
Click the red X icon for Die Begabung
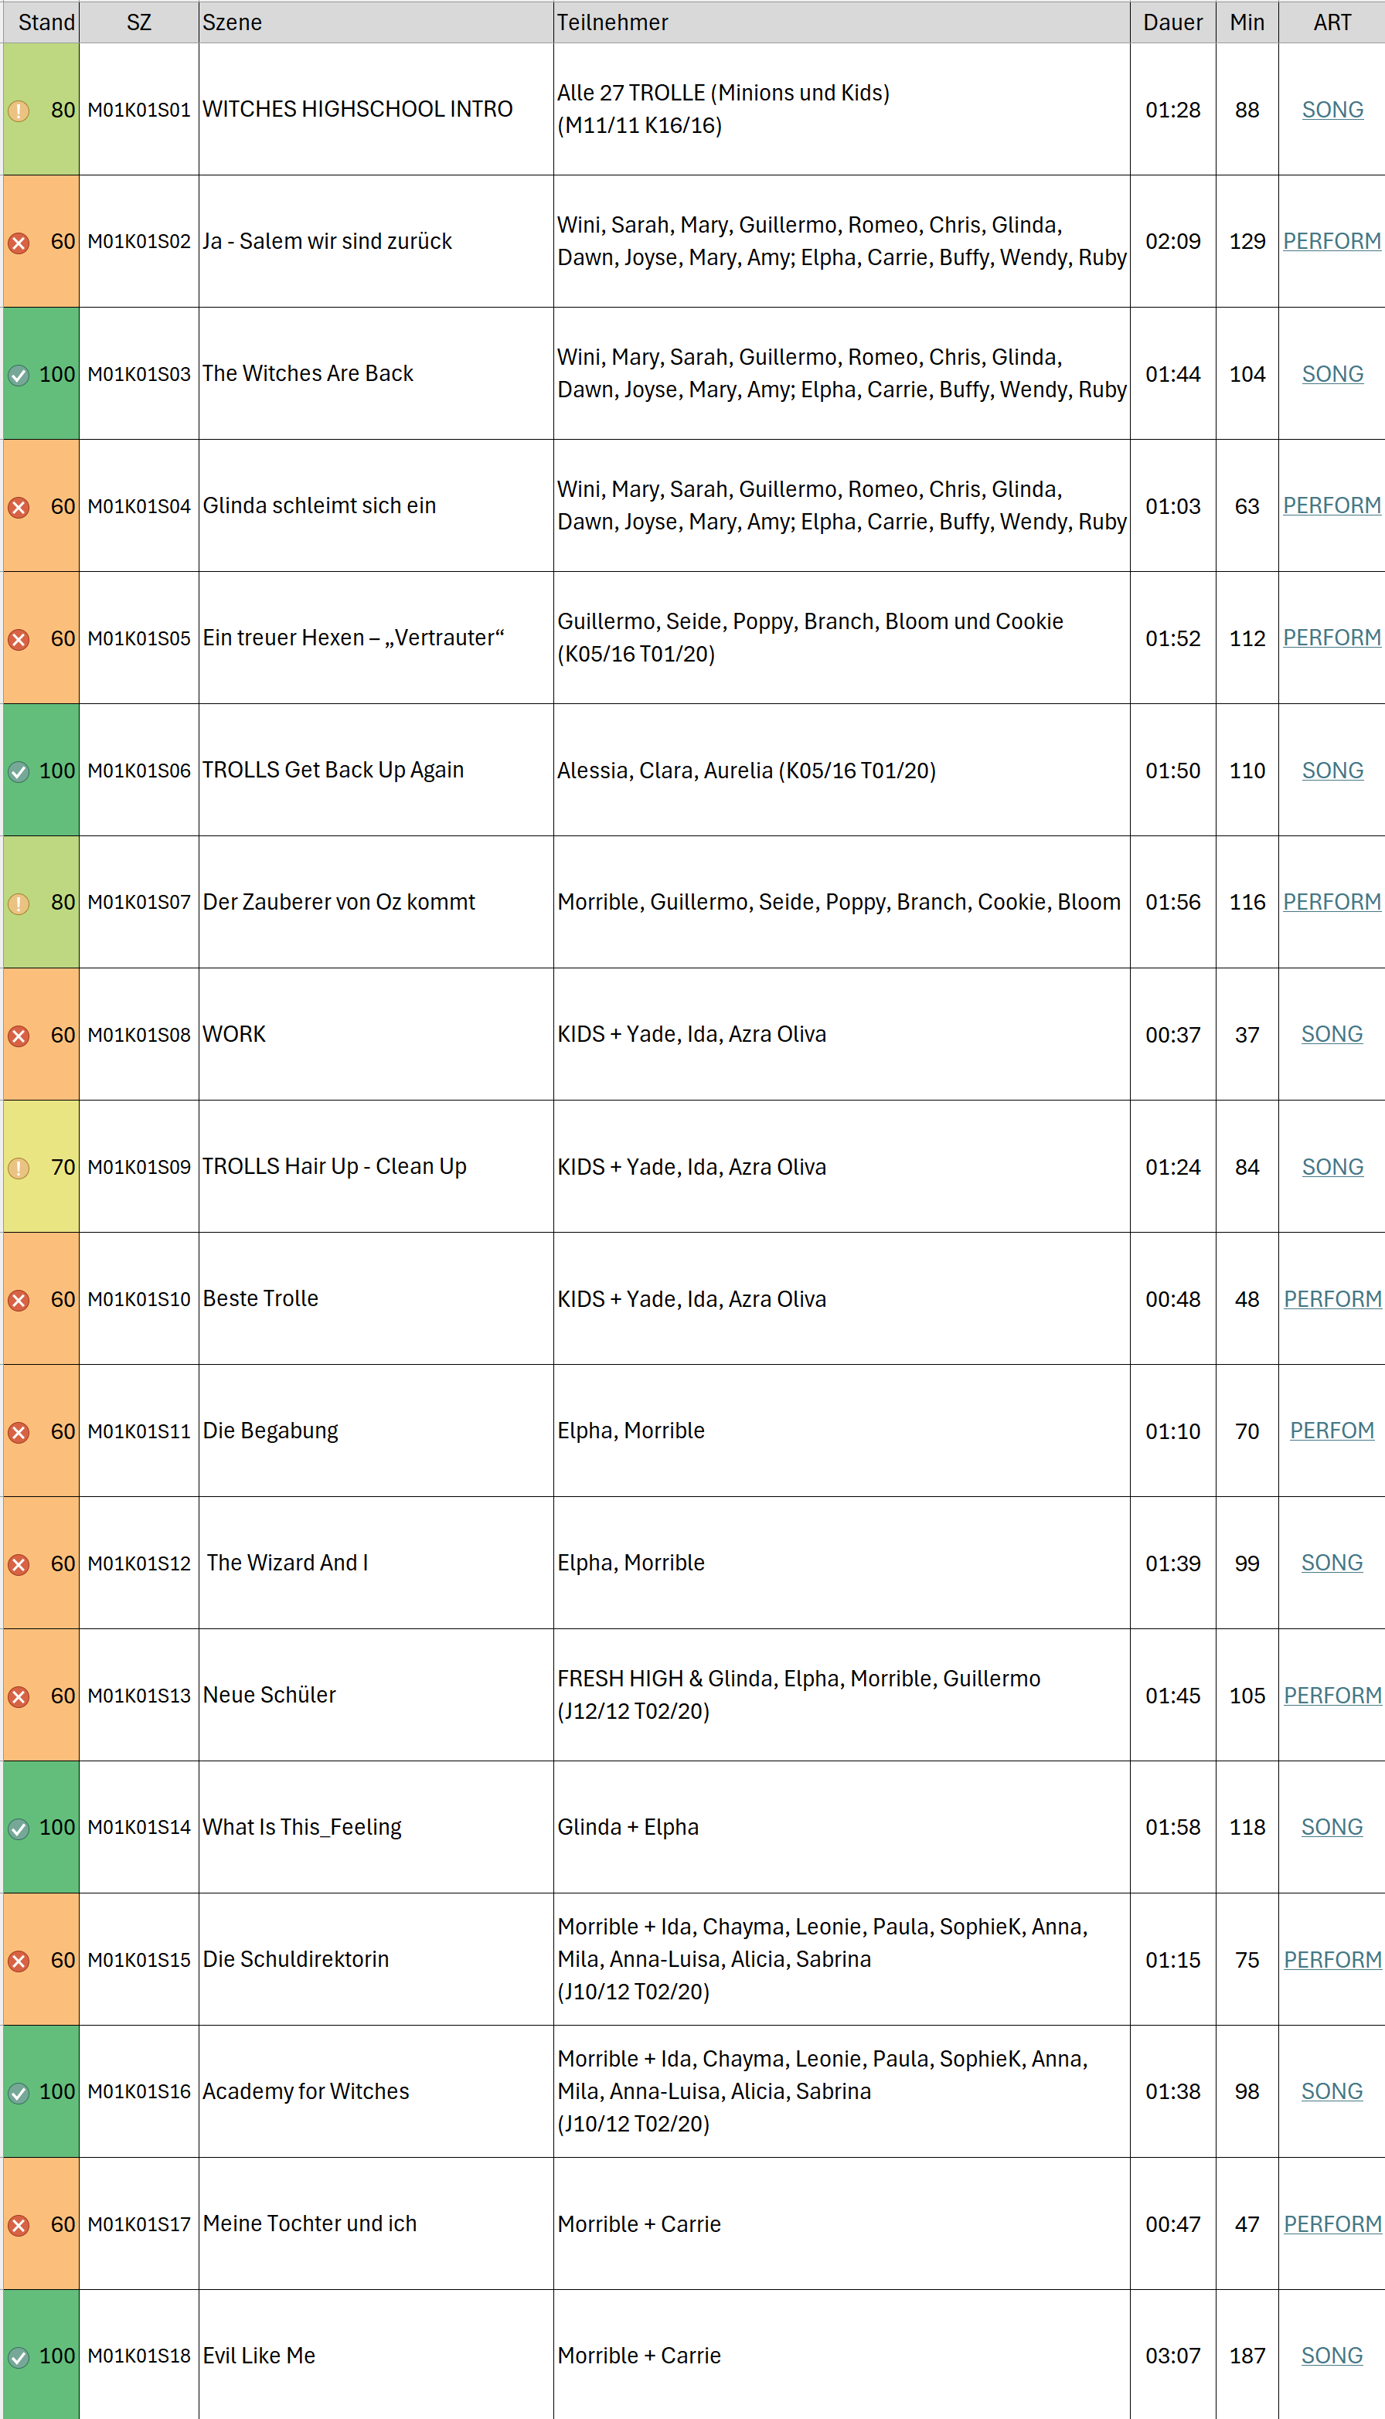[x=18, y=1431]
